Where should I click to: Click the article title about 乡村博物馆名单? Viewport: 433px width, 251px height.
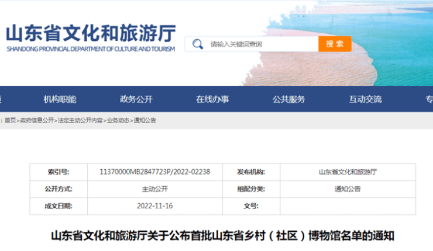point(223,236)
